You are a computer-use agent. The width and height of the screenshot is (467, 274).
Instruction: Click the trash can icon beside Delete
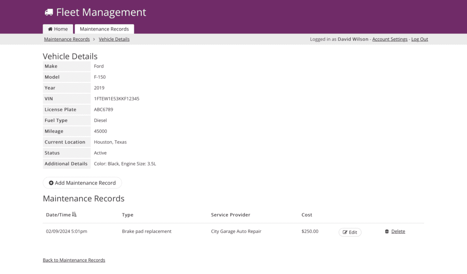pyautogui.click(x=387, y=231)
